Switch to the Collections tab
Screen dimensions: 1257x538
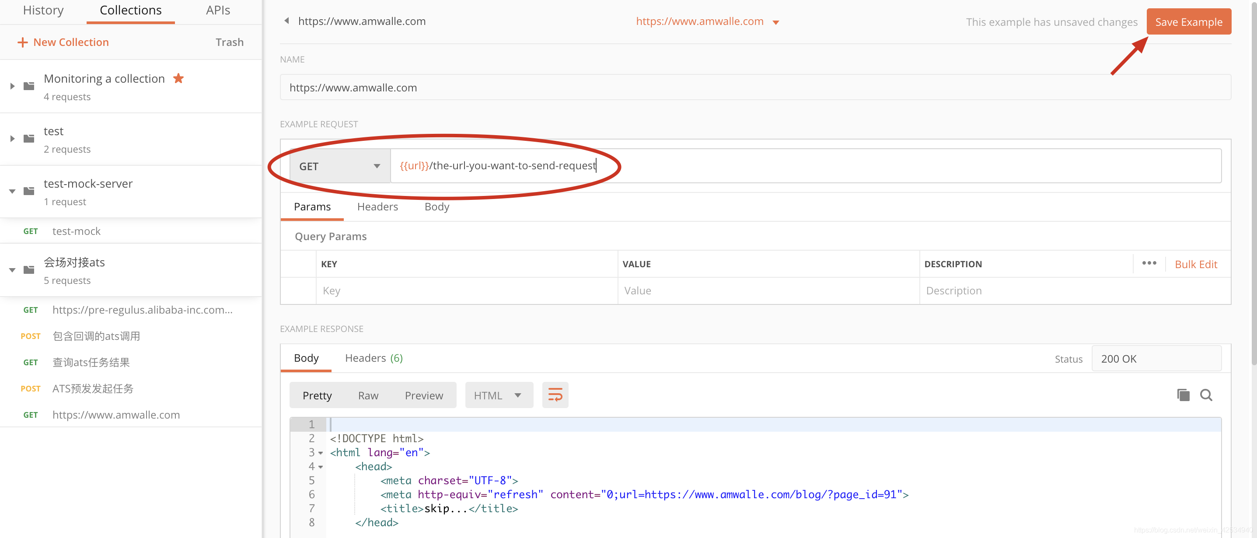pyautogui.click(x=131, y=10)
